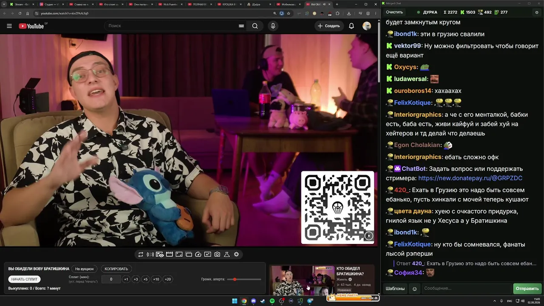Add 10 minutes with the '+10' button
This screenshot has height=306, width=544.
click(156, 279)
